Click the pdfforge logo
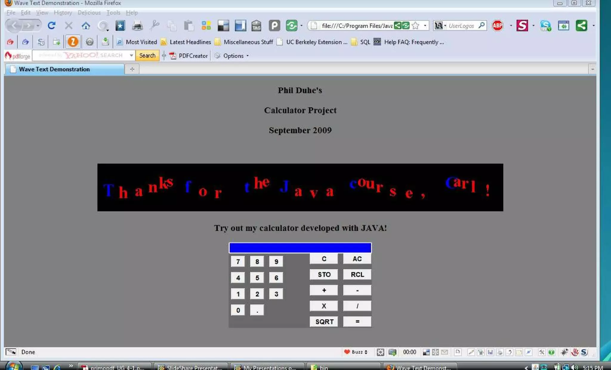 tap(18, 56)
